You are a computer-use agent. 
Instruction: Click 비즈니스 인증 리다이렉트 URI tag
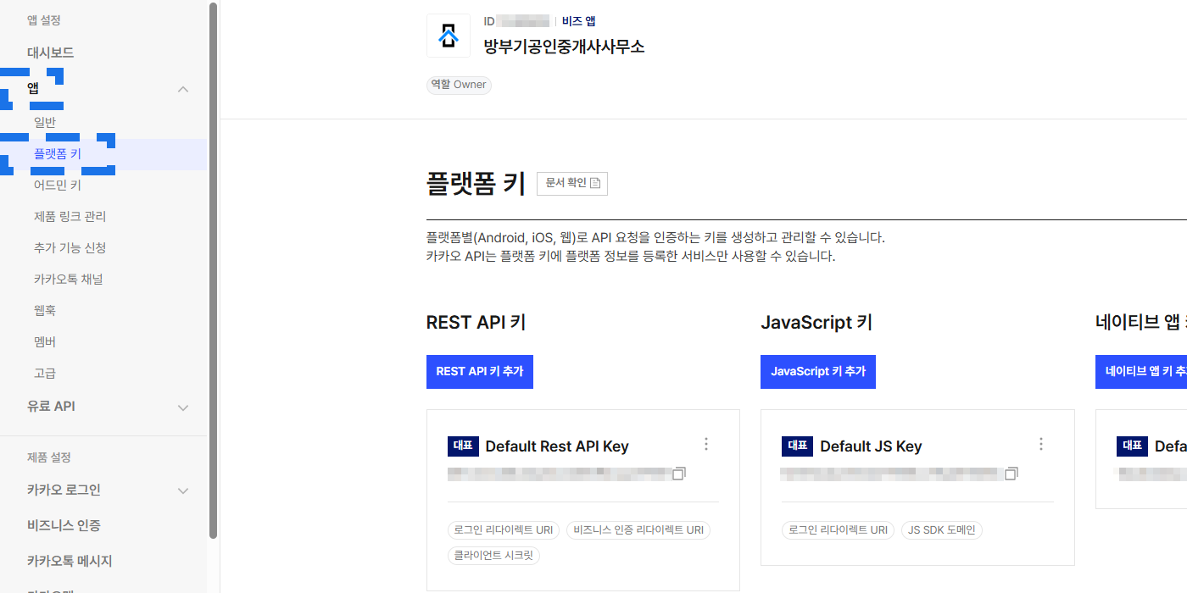638,530
